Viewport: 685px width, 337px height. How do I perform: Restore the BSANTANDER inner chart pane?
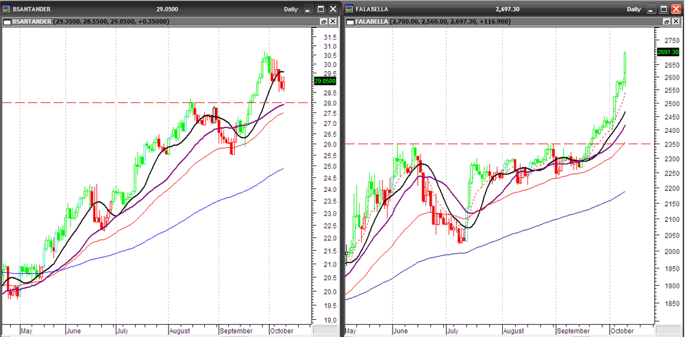[324, 21]
